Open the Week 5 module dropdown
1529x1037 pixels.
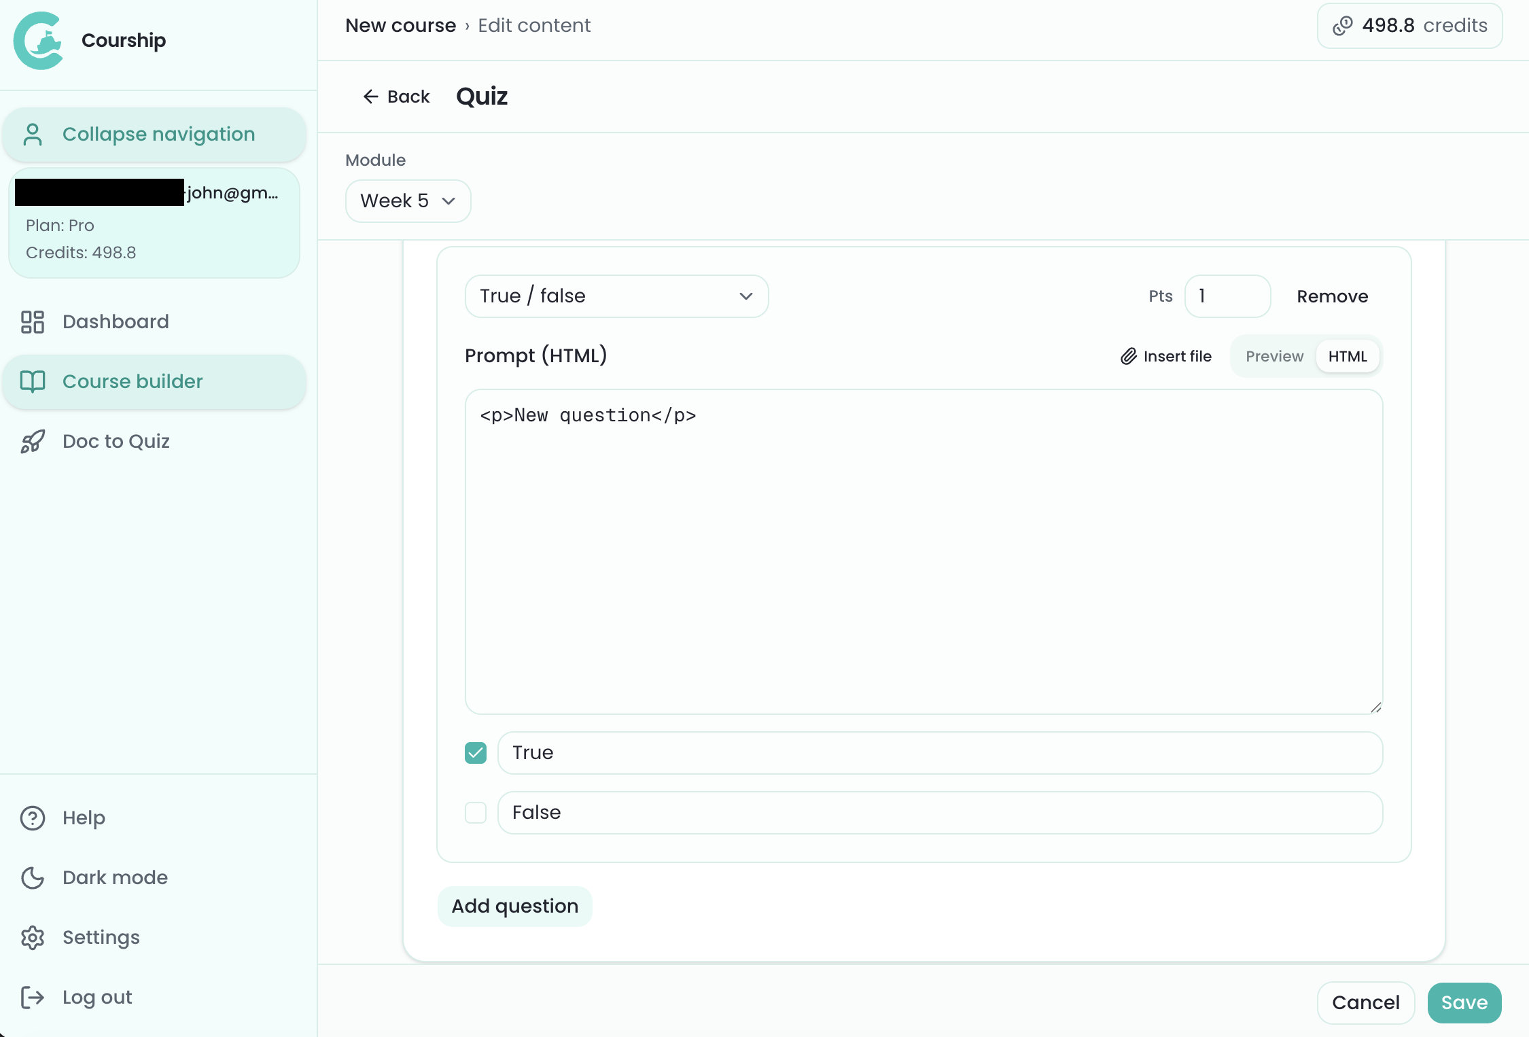click(x=408, y=201)
